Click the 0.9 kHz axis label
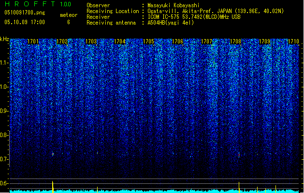This screenshot has height=193, width=304. 4,111
